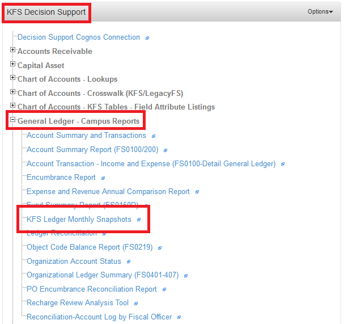This screenshot has width=344, height=324.
Task: Click external icon beside Organizational Ledger Summary
Action: [186, 276]
